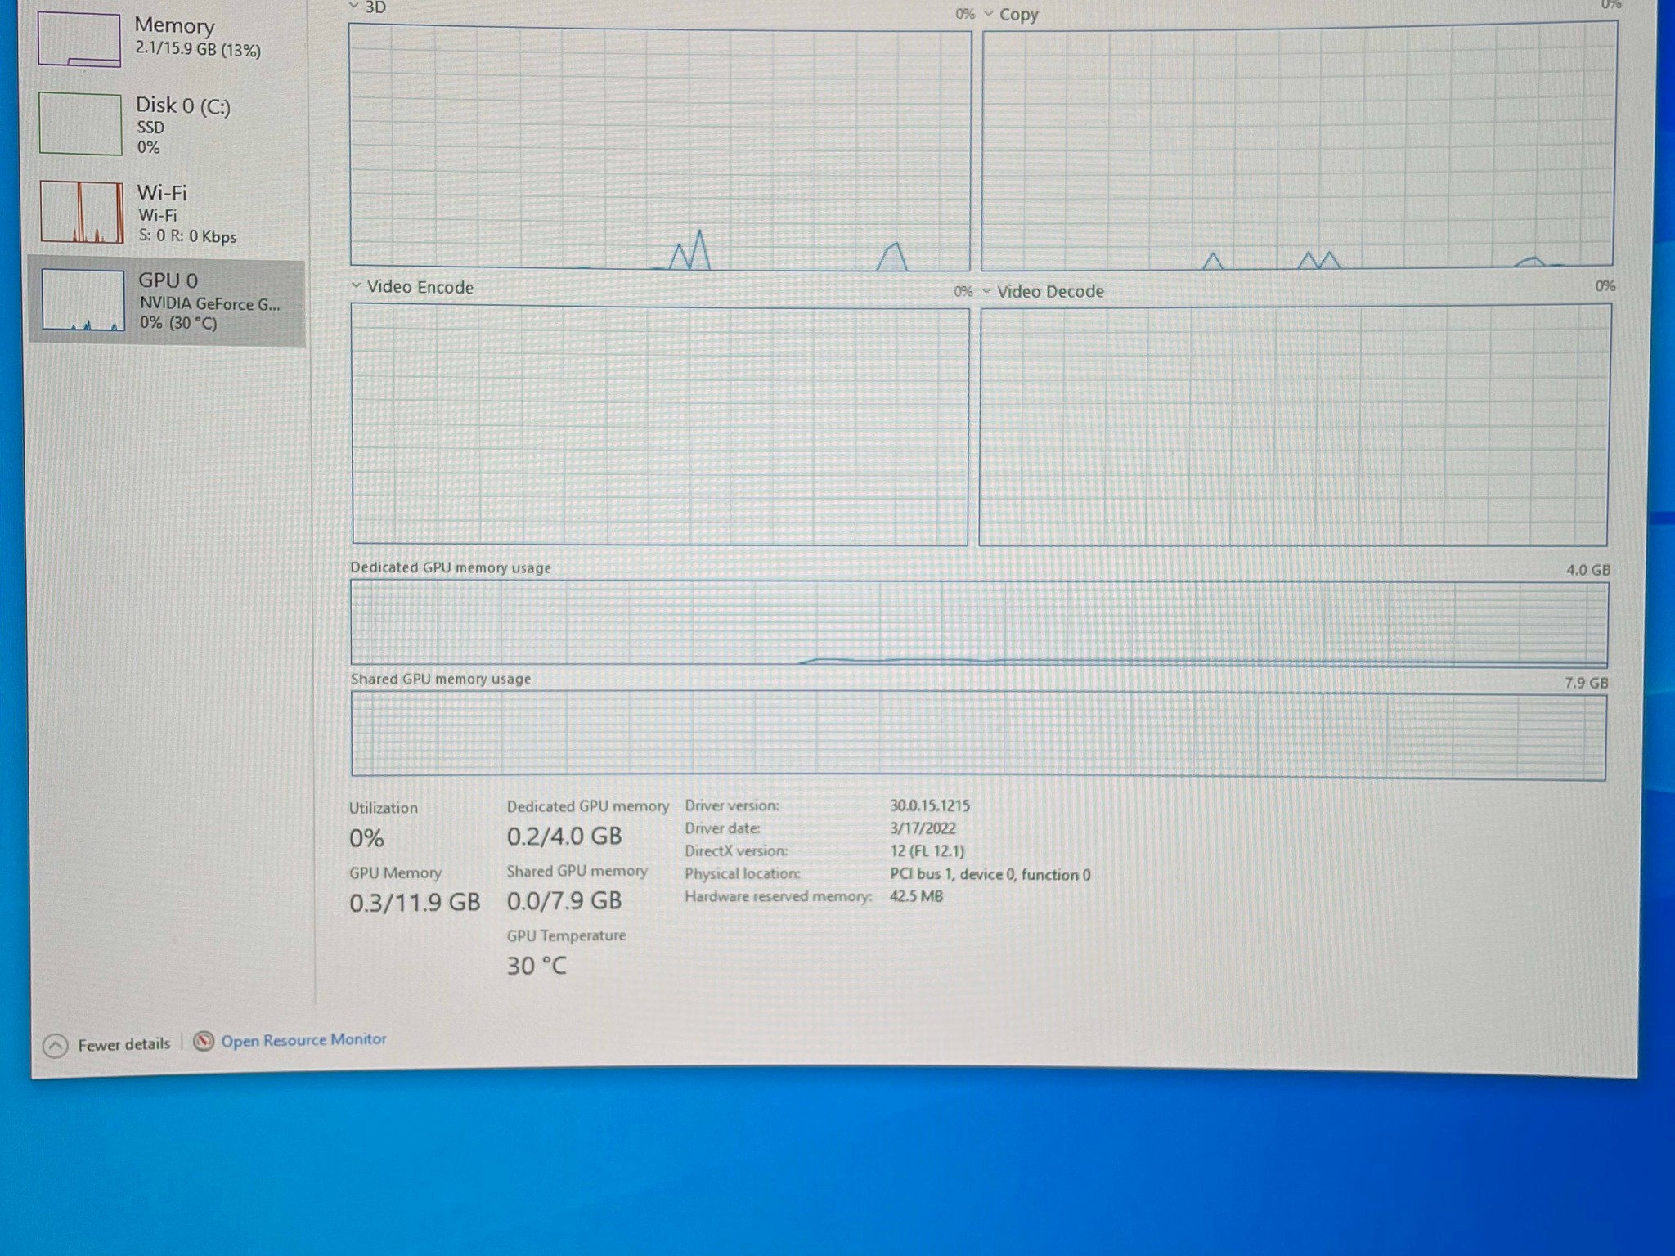Click the Wi-Fi throughput mini graph thumbnail
1675x1256 pixels.
coord(82,212)
